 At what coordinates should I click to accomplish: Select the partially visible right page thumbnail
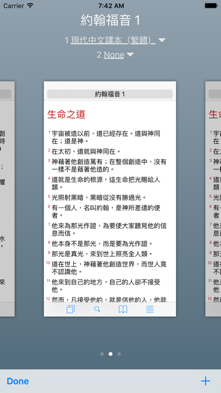coord(213,199)
